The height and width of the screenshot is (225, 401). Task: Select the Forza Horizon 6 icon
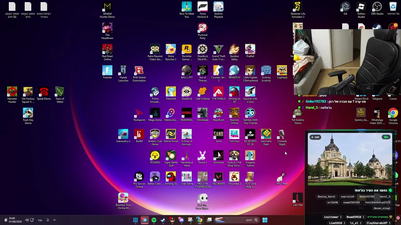pyautogui.click(x=203, y=10)
